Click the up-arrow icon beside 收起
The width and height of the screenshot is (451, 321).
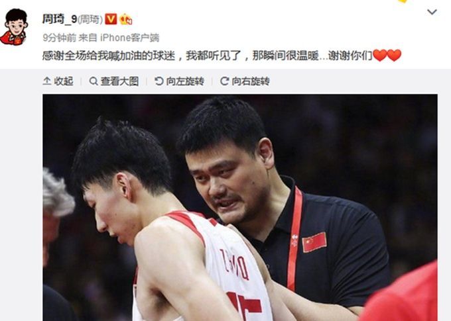coord(47,81)
